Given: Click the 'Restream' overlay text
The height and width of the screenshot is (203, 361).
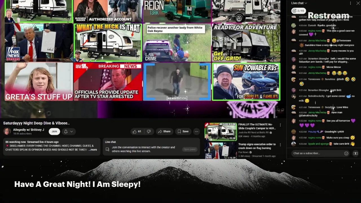Looking at the screenshot, I should coord(328,16).
